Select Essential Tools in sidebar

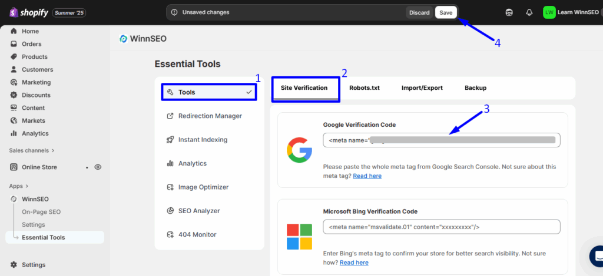[x=55, y=237]
